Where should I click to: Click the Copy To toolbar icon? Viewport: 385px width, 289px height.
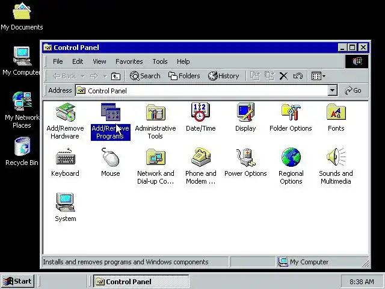269,76
